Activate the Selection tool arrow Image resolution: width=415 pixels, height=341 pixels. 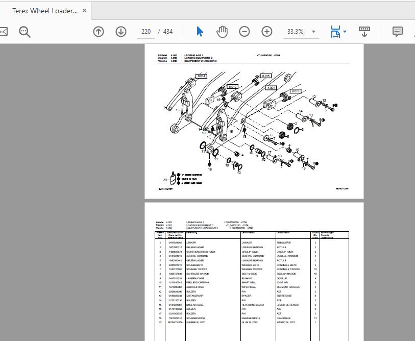200,31
